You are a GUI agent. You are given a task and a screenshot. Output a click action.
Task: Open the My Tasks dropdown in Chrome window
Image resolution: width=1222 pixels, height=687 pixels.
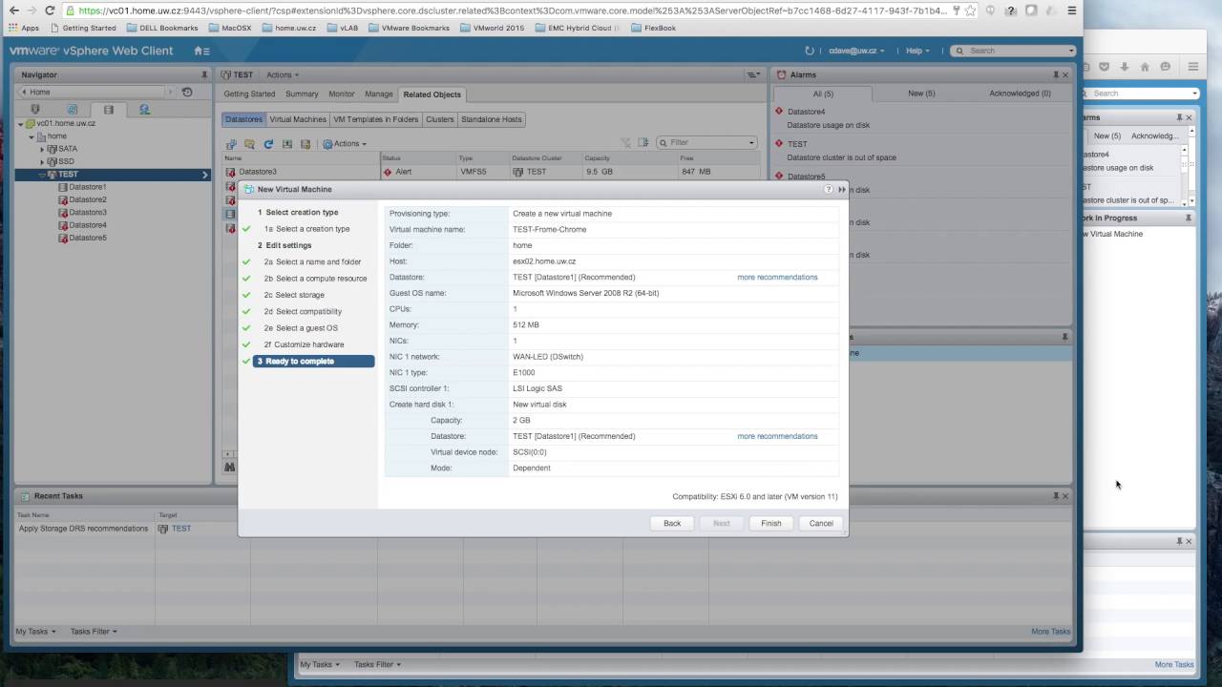click(35, 632)
